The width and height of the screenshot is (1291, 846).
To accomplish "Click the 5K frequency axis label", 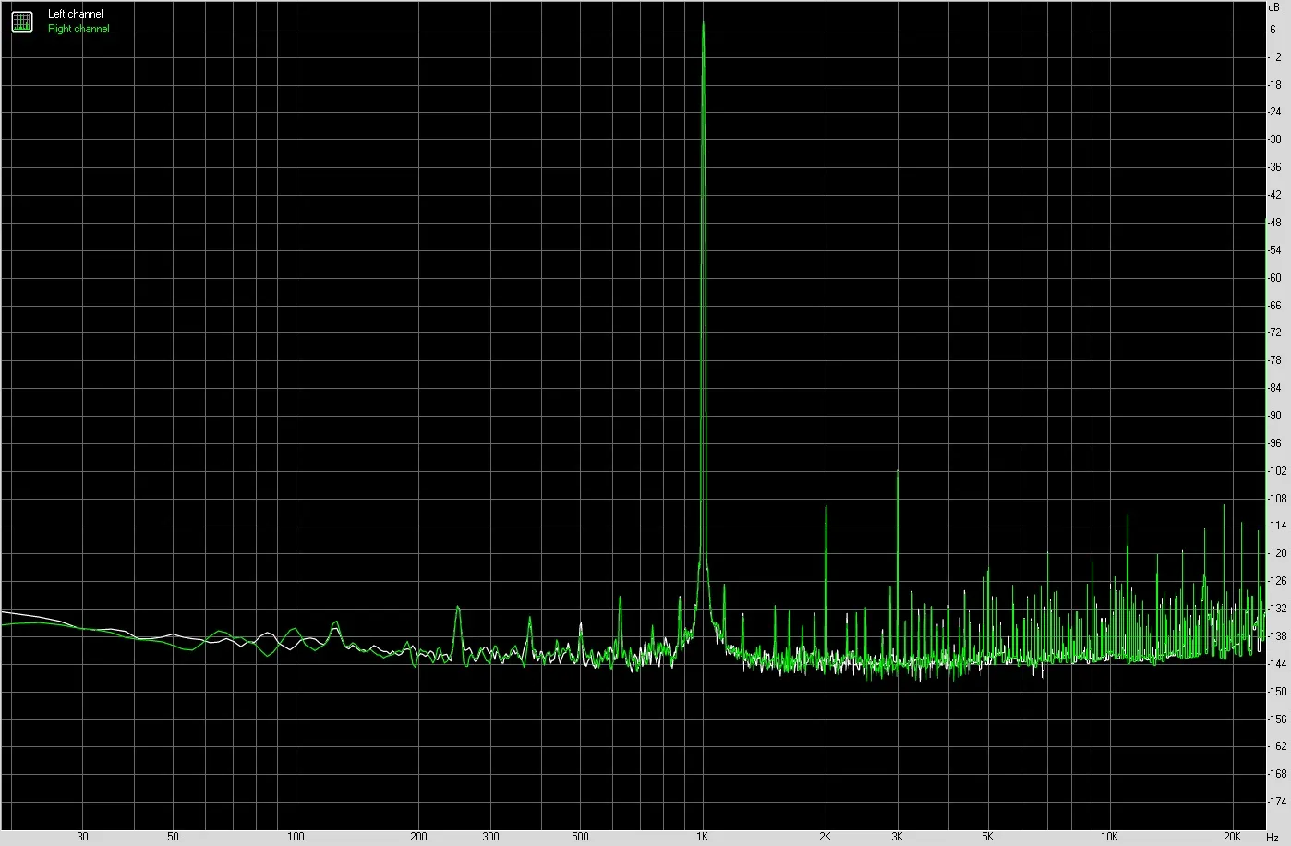I will 988,837.
